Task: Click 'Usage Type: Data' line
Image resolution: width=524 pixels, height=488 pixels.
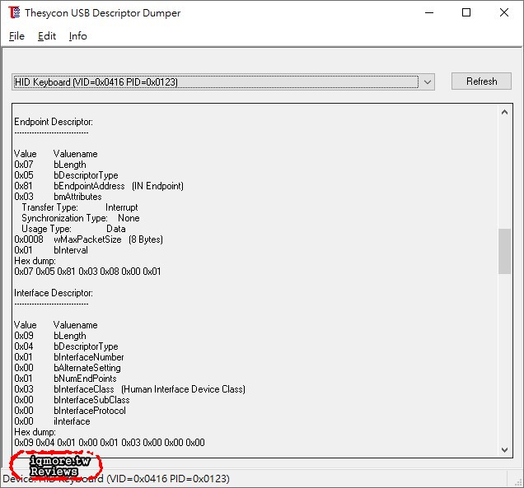Action: point(73,229)
